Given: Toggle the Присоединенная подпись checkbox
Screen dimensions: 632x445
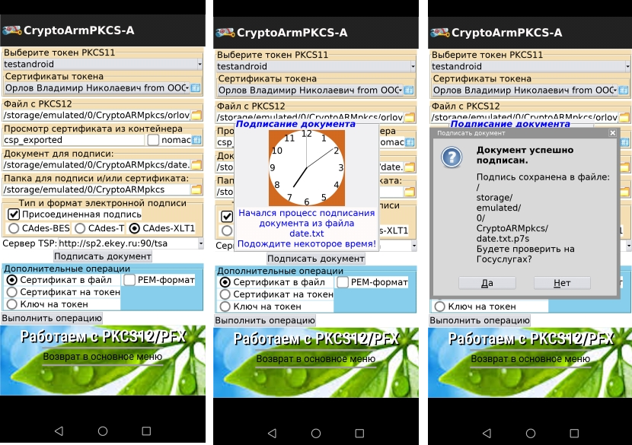Looking at the screenshot, I should click(14, 215).
